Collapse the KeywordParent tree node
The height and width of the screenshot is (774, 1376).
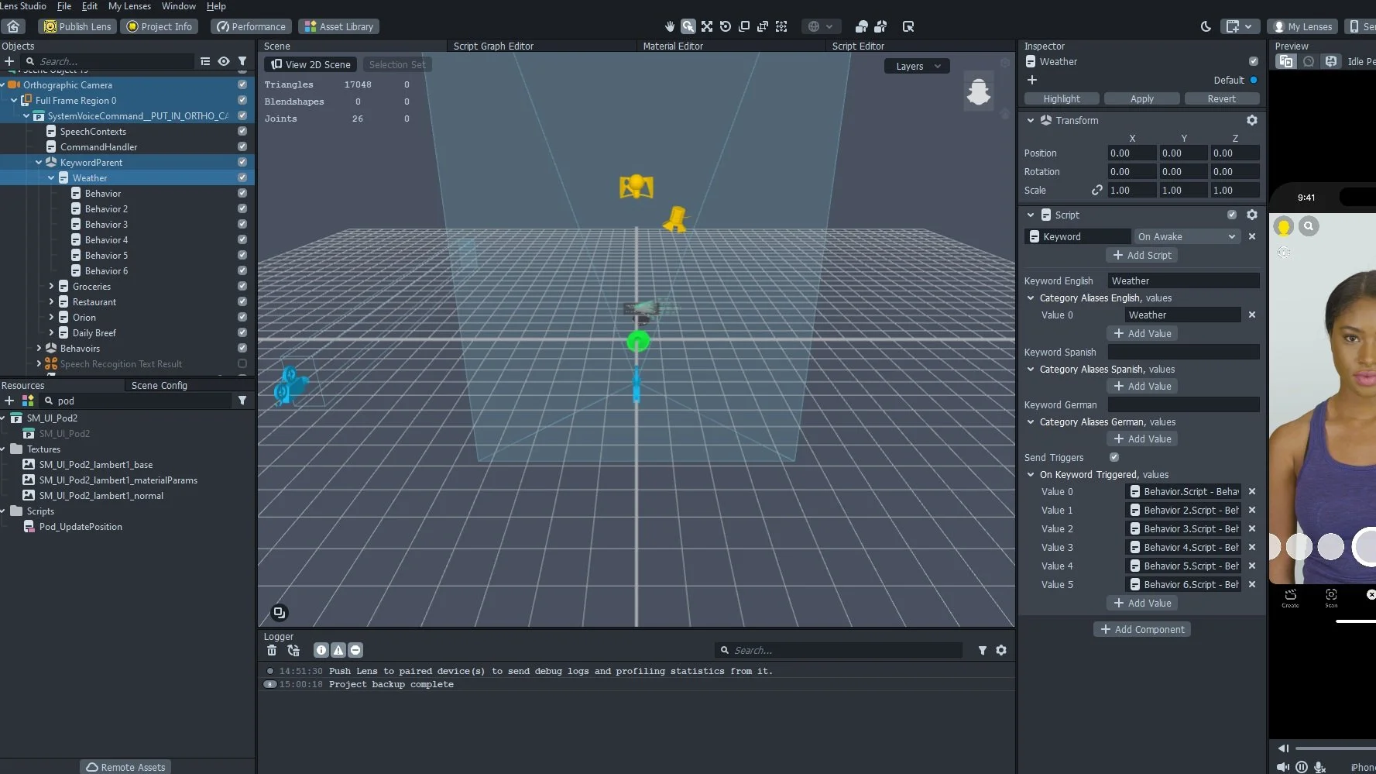[39, 162]
